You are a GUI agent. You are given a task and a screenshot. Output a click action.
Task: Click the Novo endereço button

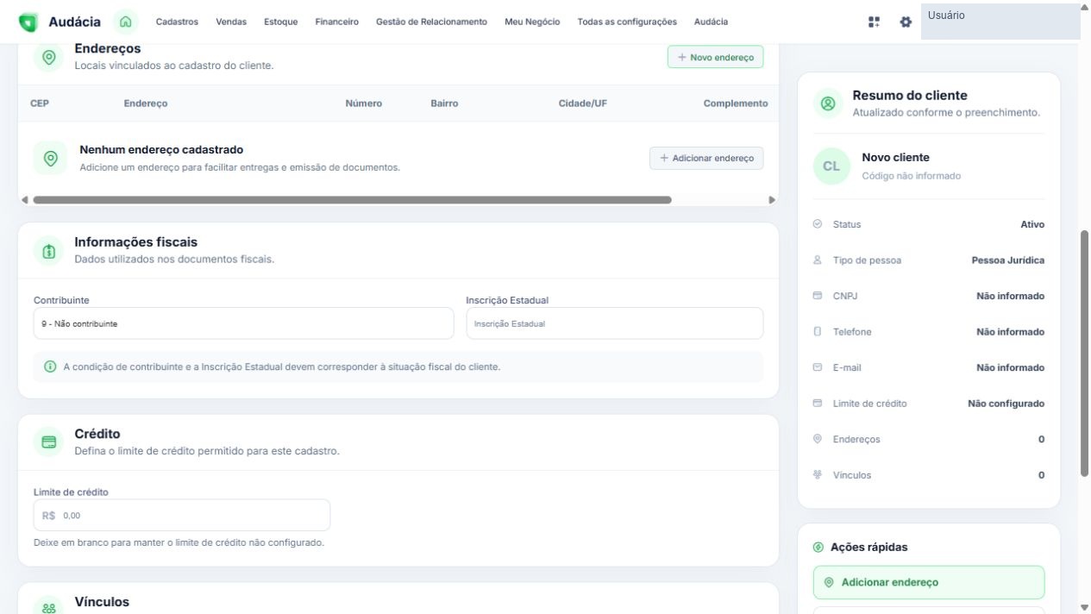click(x=715, y=57)
